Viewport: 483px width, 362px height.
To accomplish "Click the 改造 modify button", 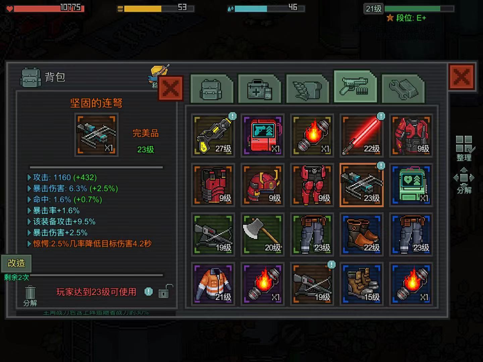I will tap(16, 263).
